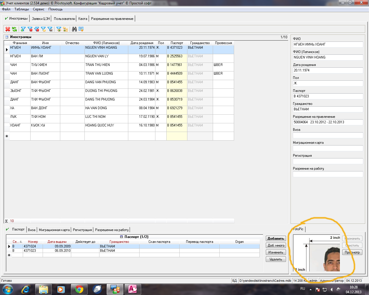Switch to the Заявки ЦЗН tab
369x295 pixels.
[41, 19]
